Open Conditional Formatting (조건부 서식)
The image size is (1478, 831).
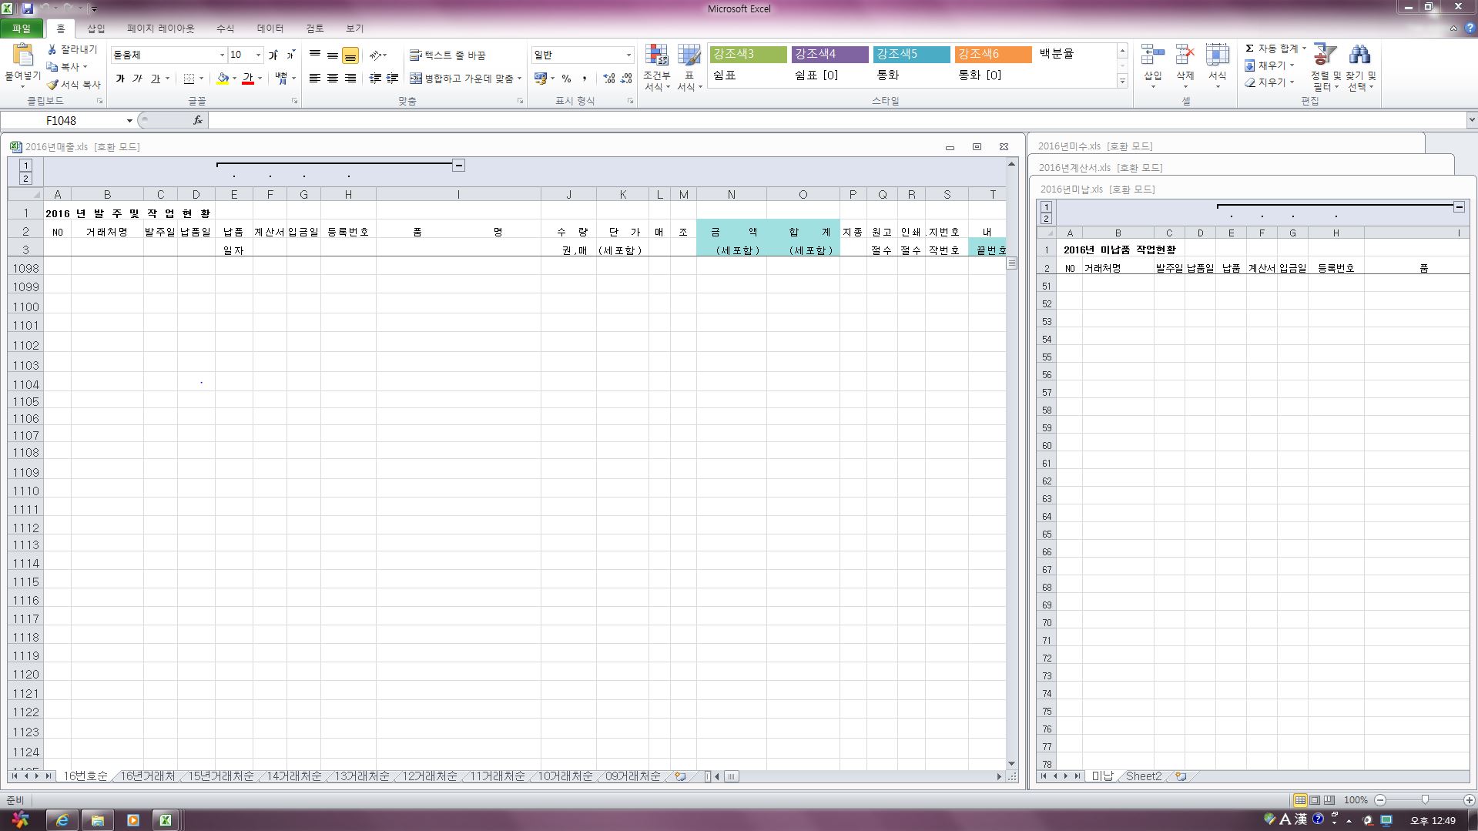click(657, 68)
